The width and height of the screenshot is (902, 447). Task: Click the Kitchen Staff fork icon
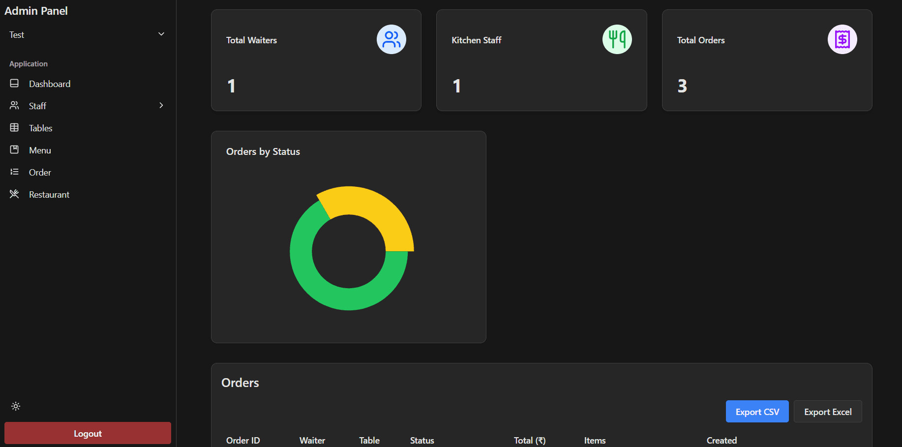point(617,39)
